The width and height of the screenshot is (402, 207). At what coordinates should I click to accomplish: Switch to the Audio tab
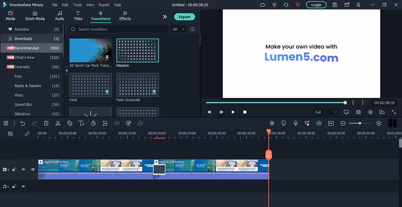coord(59,16)
